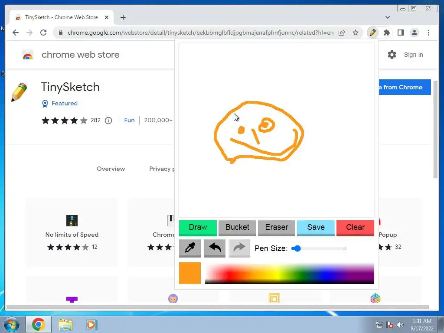Bookmark this page with the star icon
The width and height of the screenshot is (444, 333).
pyautogui.click(x=356, y=33)
